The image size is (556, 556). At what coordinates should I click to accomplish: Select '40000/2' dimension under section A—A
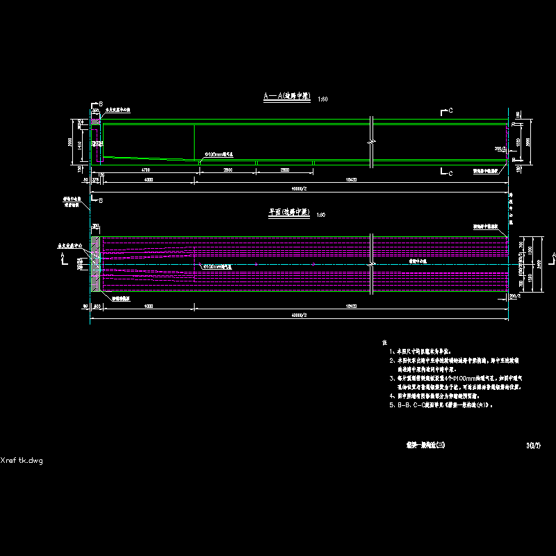point(299,189)
